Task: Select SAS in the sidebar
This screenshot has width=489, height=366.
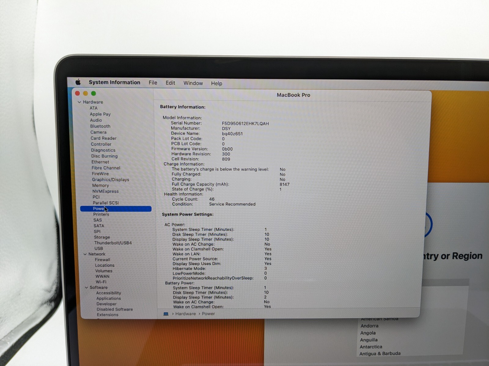Action: tap(98, 220)
